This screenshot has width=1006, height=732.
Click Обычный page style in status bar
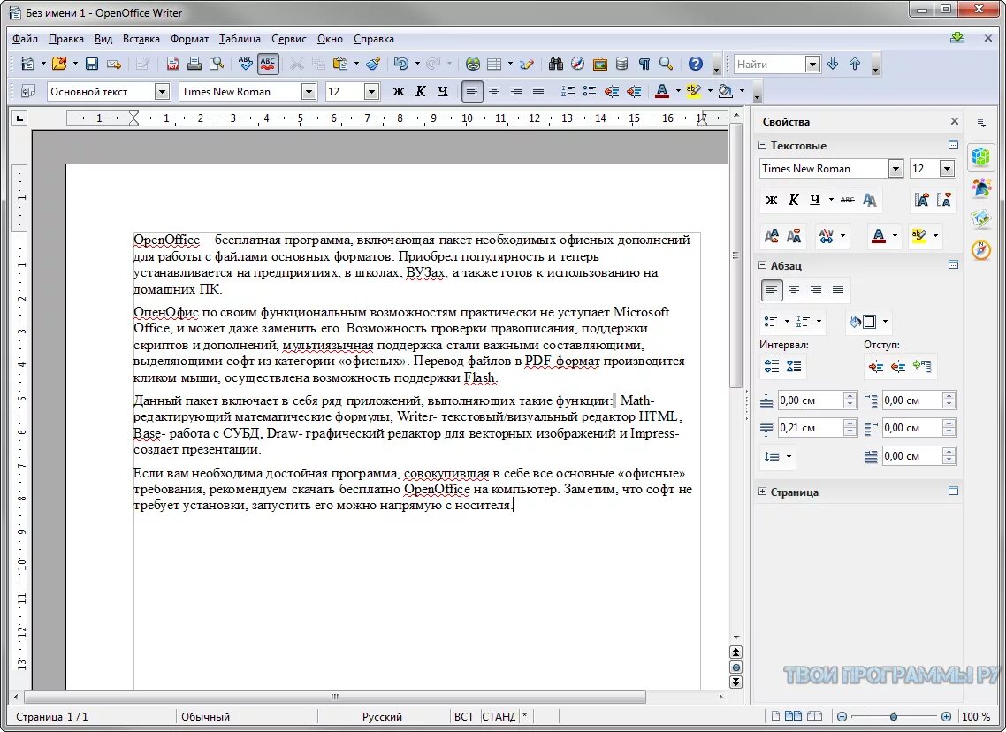[x=205, y=717]
